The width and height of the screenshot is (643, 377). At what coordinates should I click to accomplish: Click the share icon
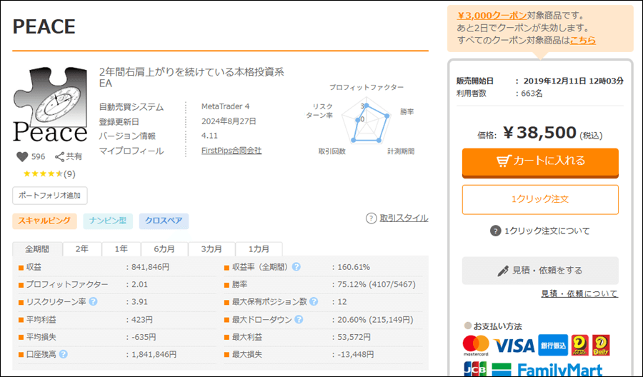[x=60, y=157]
